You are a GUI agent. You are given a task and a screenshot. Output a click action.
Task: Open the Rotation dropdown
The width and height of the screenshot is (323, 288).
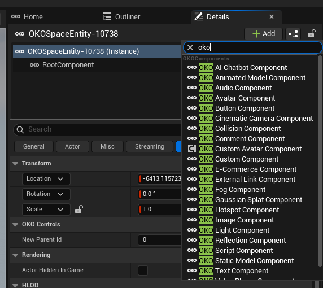[46, 194]
